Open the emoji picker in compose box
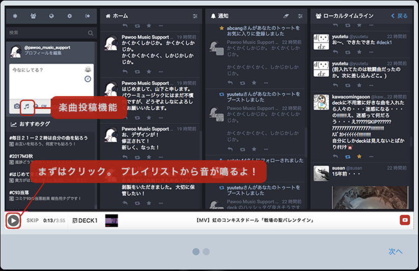Screen dimensions: 419x271 [x=88, y=70]
